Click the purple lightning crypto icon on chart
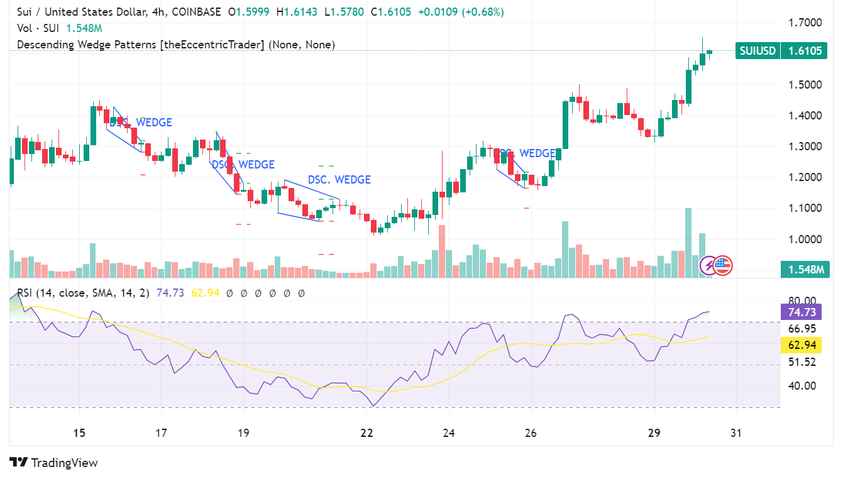 tap(708, 265)
